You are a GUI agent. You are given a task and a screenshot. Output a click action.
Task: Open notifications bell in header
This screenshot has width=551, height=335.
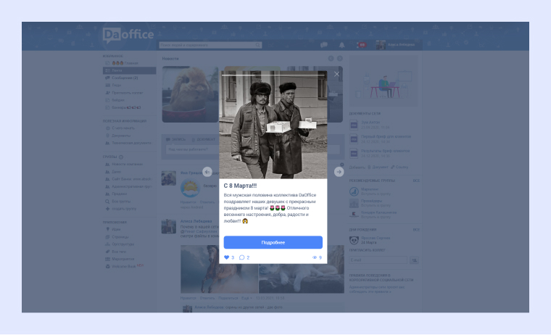click(x=341, y=45)
